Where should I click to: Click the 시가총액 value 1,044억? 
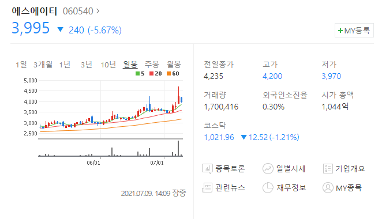coord(335,107)
